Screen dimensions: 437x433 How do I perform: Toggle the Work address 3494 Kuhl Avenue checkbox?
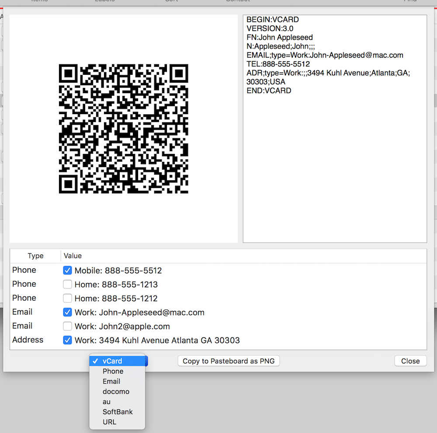pos(67,340)
